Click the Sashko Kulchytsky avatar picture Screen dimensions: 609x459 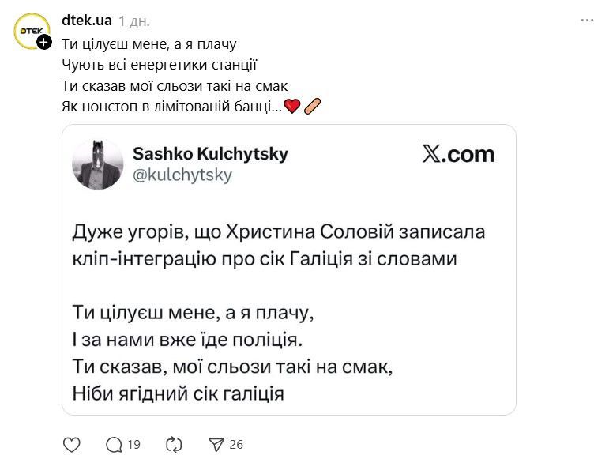98,164
